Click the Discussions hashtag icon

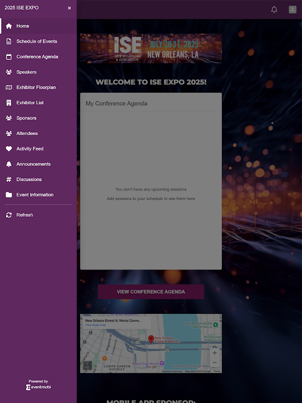[x=9, y=179]
